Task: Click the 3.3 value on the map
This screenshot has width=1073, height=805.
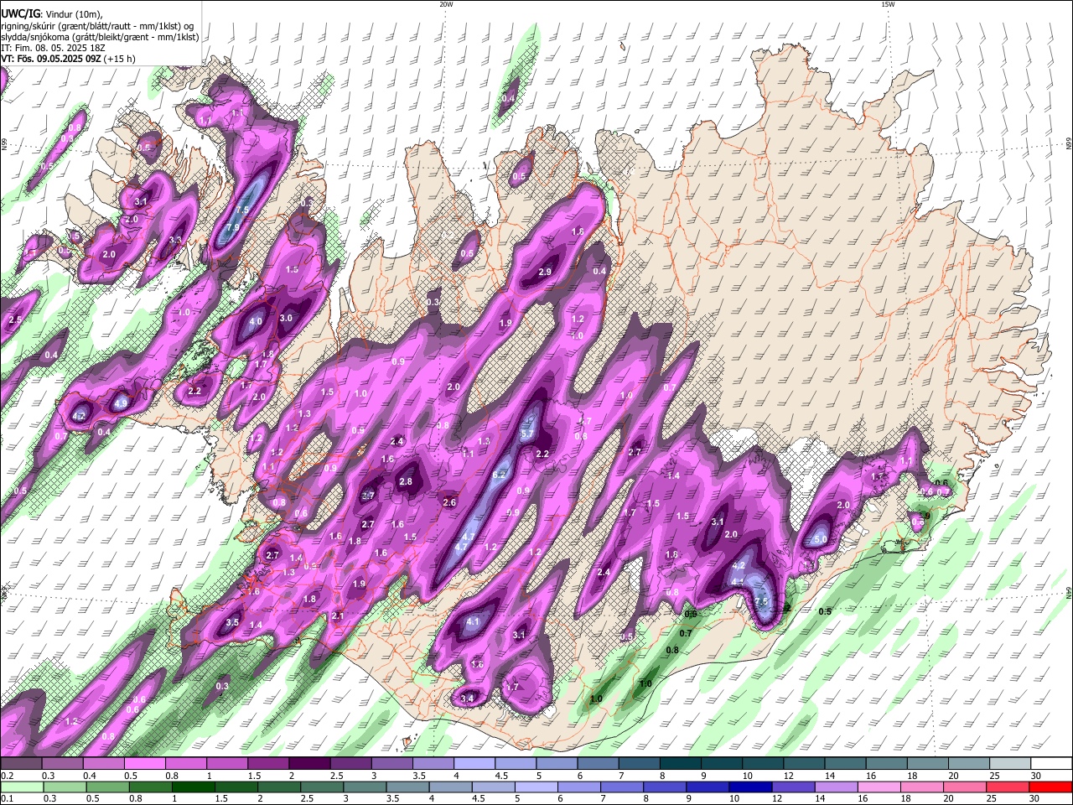Action: click(x=175, y=240)
